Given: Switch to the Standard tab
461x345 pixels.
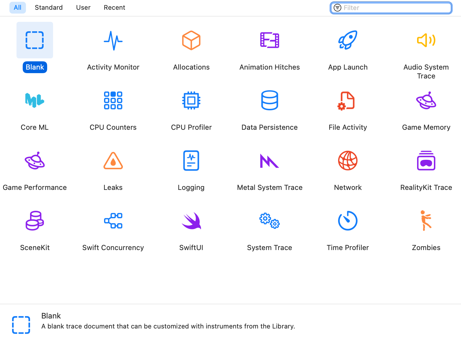Looking at the screenshot, I should pos(49,8).
